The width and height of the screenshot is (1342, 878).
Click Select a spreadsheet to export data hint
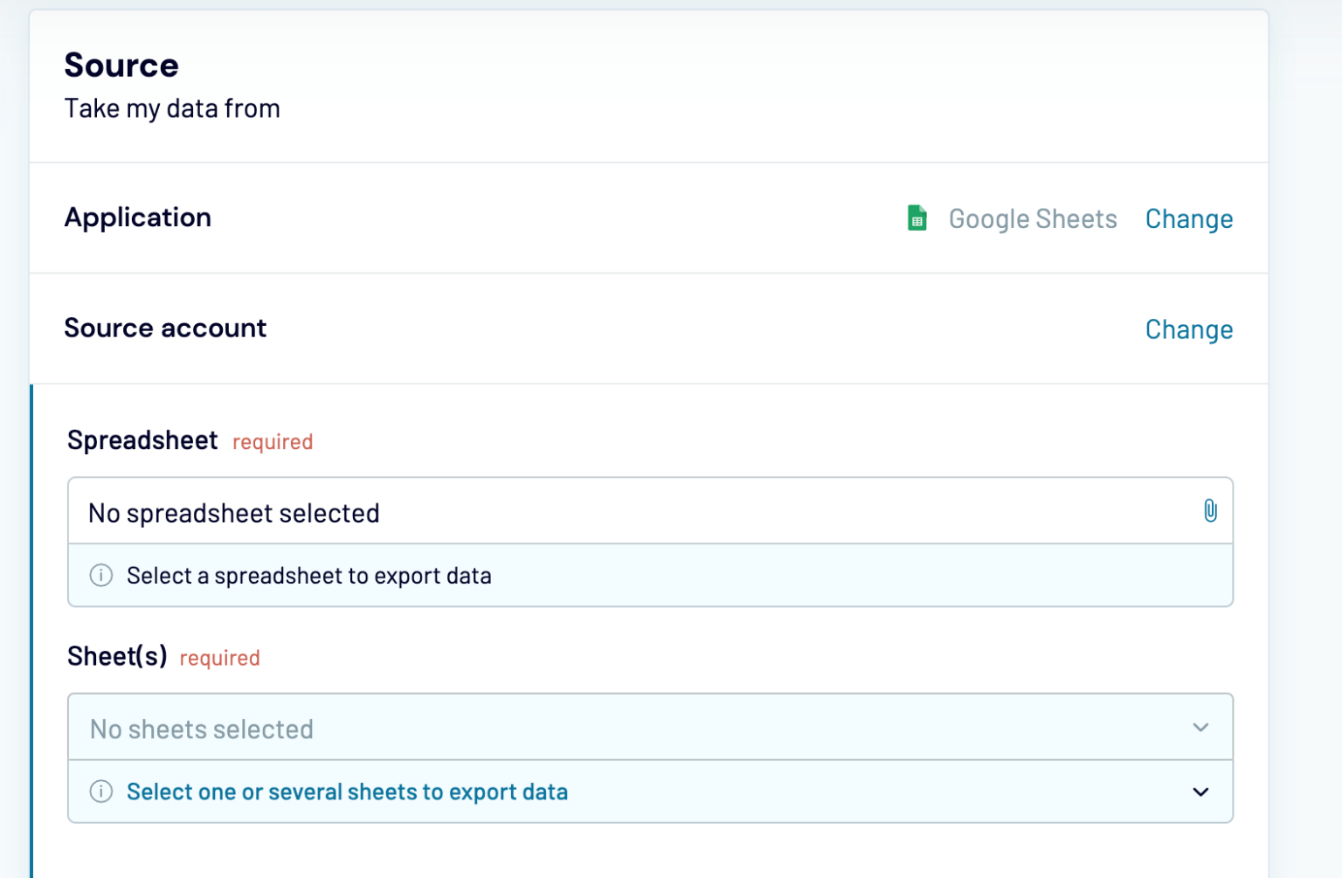pos(308,576)
